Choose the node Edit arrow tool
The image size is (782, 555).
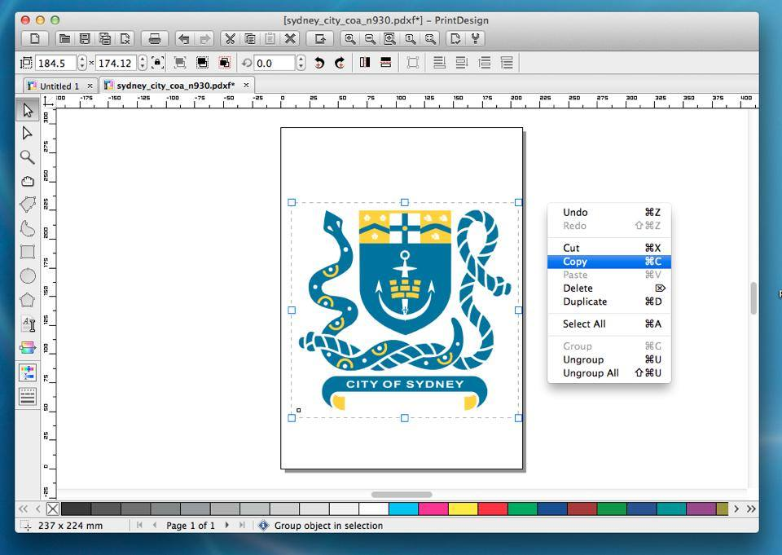point(28,134)
